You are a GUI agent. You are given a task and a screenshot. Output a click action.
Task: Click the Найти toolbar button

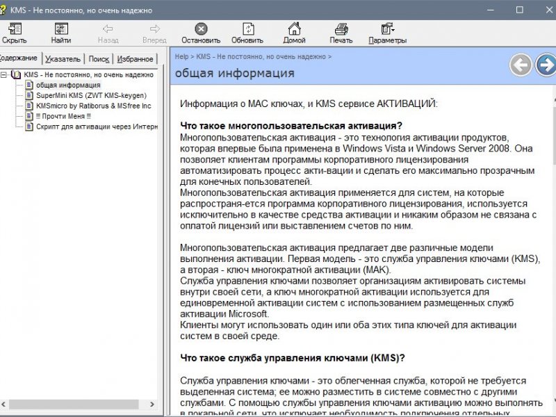pyautogui.click(x=61, y=33)
